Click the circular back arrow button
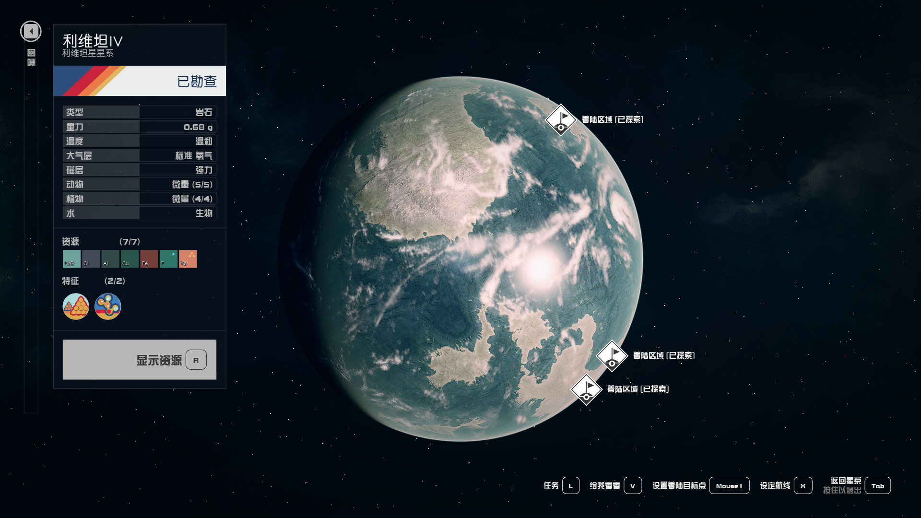Image resolution: width=921 pixels, height=518 pixels. [31, 32]
